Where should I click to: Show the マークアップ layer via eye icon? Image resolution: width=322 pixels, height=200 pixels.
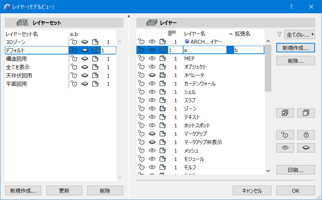(x=152, y=134)
